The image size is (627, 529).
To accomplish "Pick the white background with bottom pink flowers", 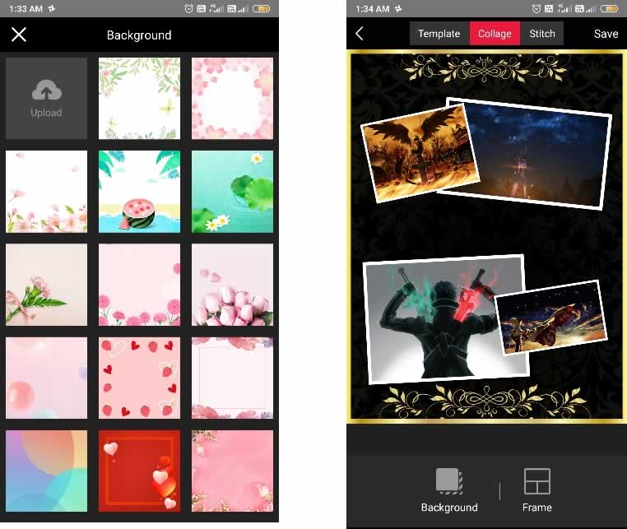I will [46, 192].
